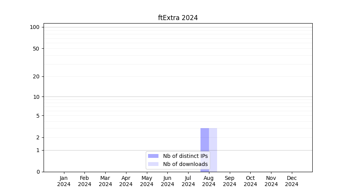The image size is (347, 193).
Task: Click the chart title ftExtra 2024
Action: pos(178,18)
